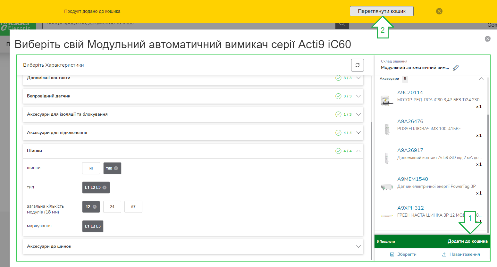Click the Навантаження upload button
497x267 pixels.
tap(461, 254)
